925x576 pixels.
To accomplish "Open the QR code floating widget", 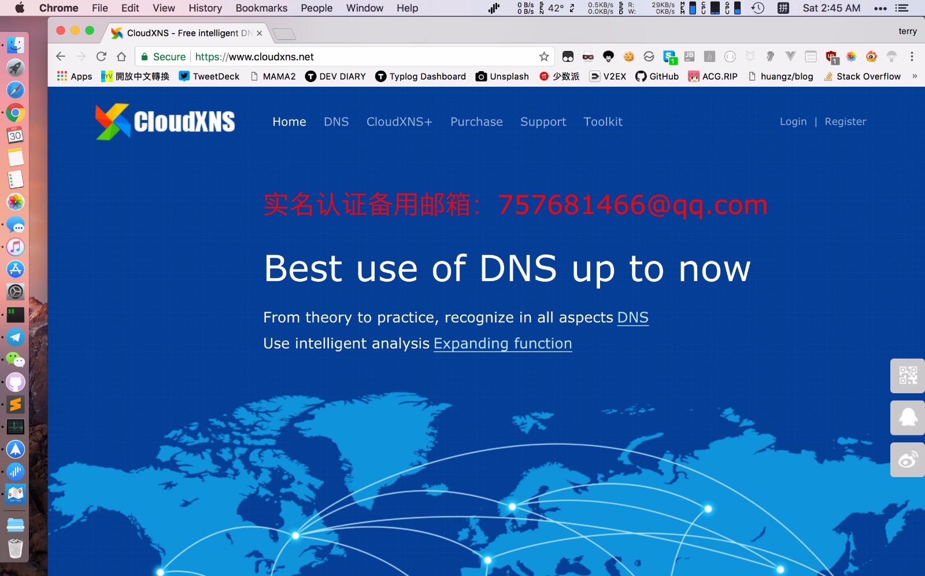I will [x=908, y=376].
